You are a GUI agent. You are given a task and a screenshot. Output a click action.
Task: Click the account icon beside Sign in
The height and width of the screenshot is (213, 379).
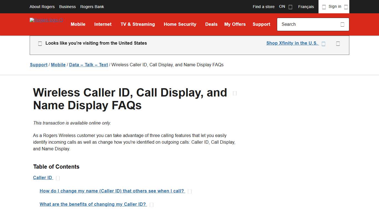(x=324, y=7)
